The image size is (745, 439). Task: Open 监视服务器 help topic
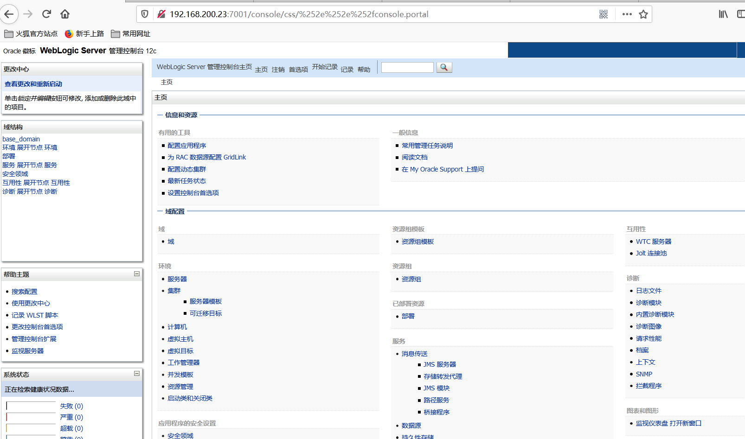click(28, 351)
